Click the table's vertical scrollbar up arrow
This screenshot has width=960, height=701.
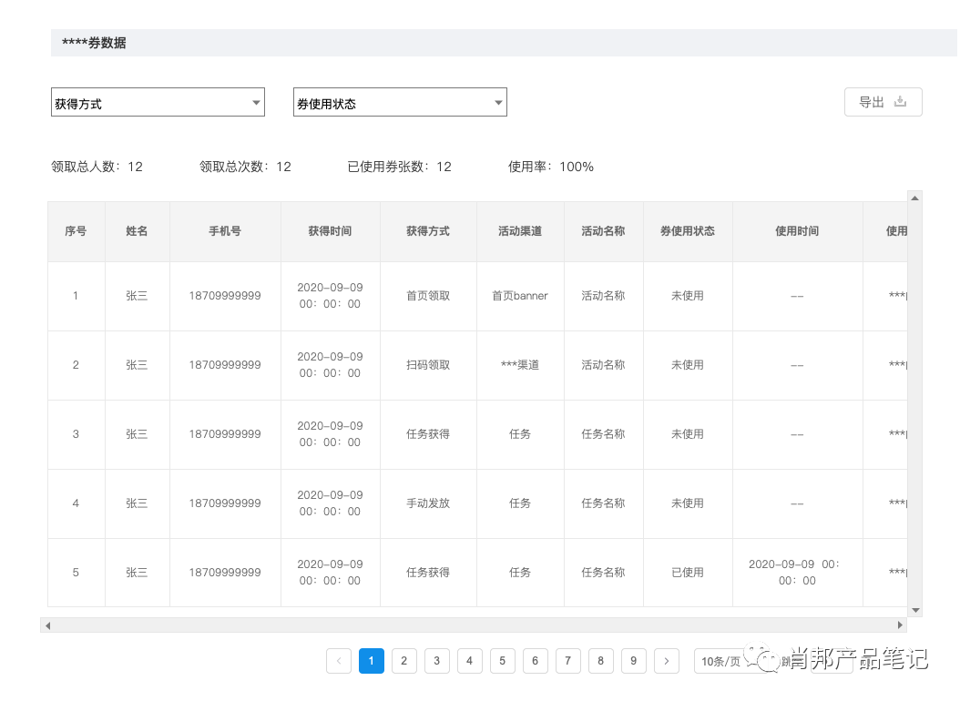click(x=914, y=198)
